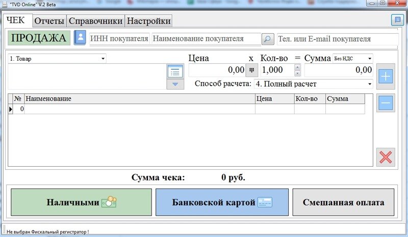The height and width of the screenshot is (237, 408).
Task: Close the TVD Online window
Action: 397,4
